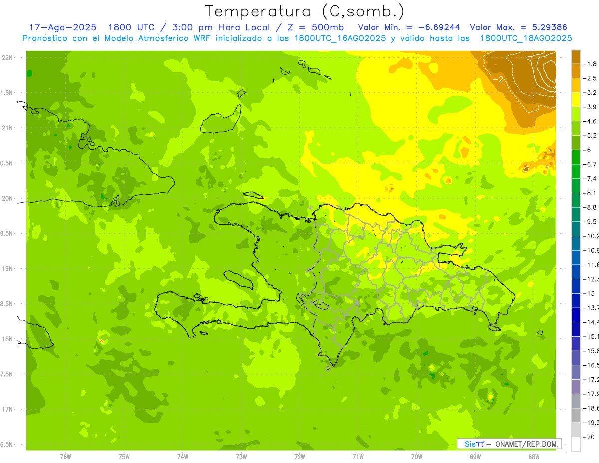Screen dimensions: 599x463
Task: Click the blue swatch between -13 and -13.7
Action: tap(576, 300)
